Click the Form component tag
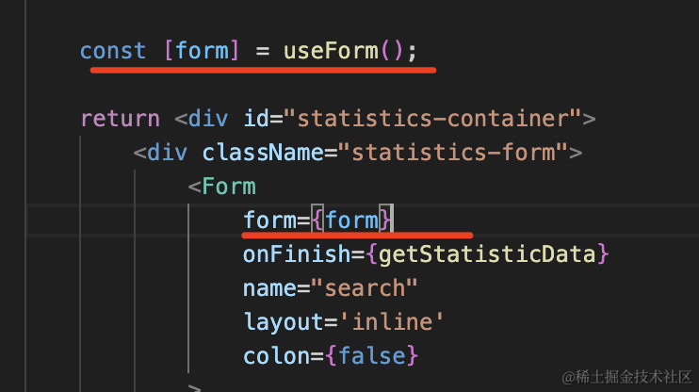699x392 pixels. coord(229,187)
